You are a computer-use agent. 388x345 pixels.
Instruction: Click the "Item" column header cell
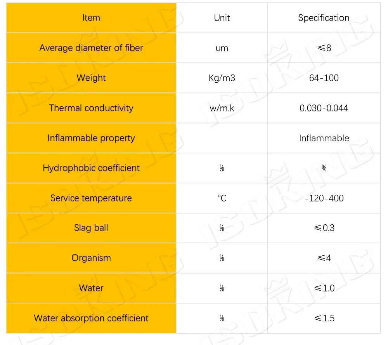(x=91, y=18)
